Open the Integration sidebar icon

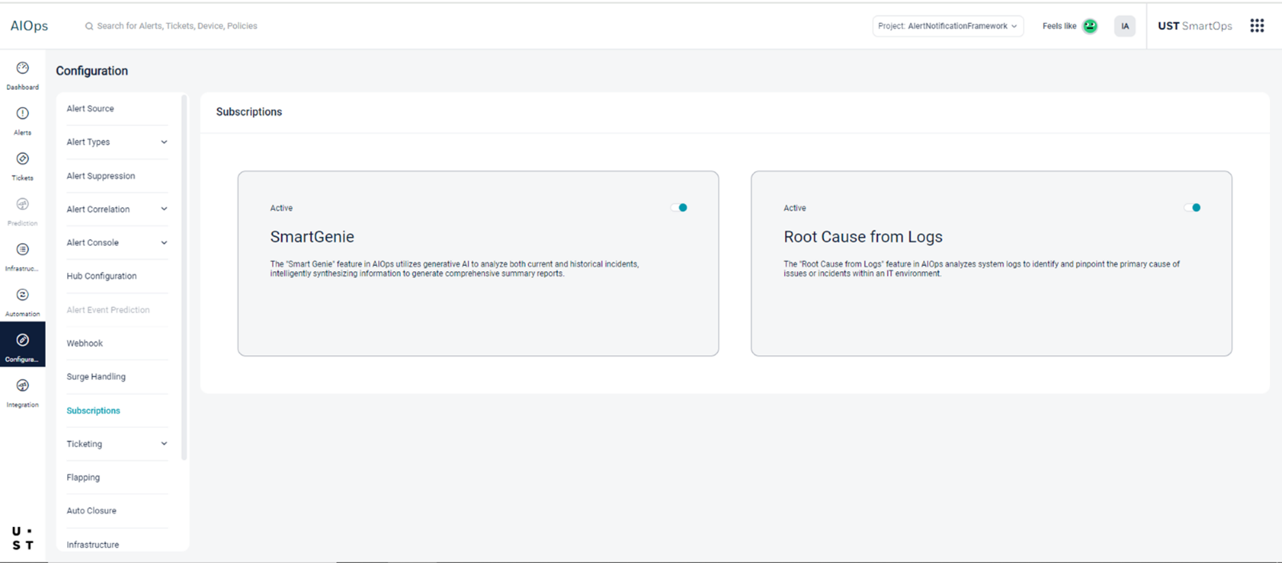point(23,386)
